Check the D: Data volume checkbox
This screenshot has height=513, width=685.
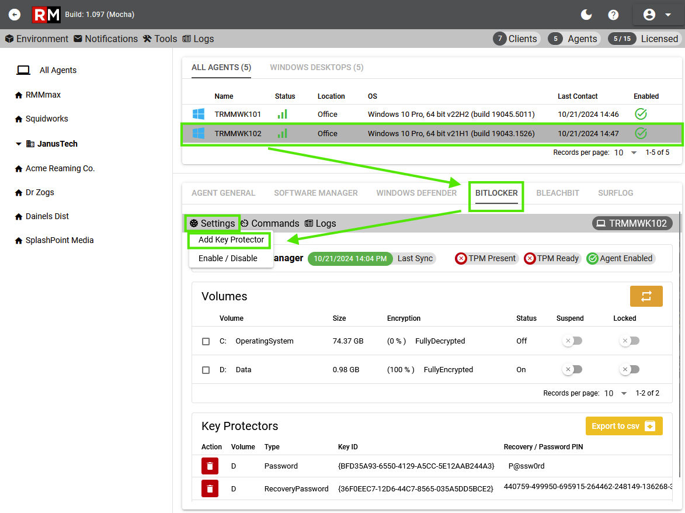click(206, 370)
